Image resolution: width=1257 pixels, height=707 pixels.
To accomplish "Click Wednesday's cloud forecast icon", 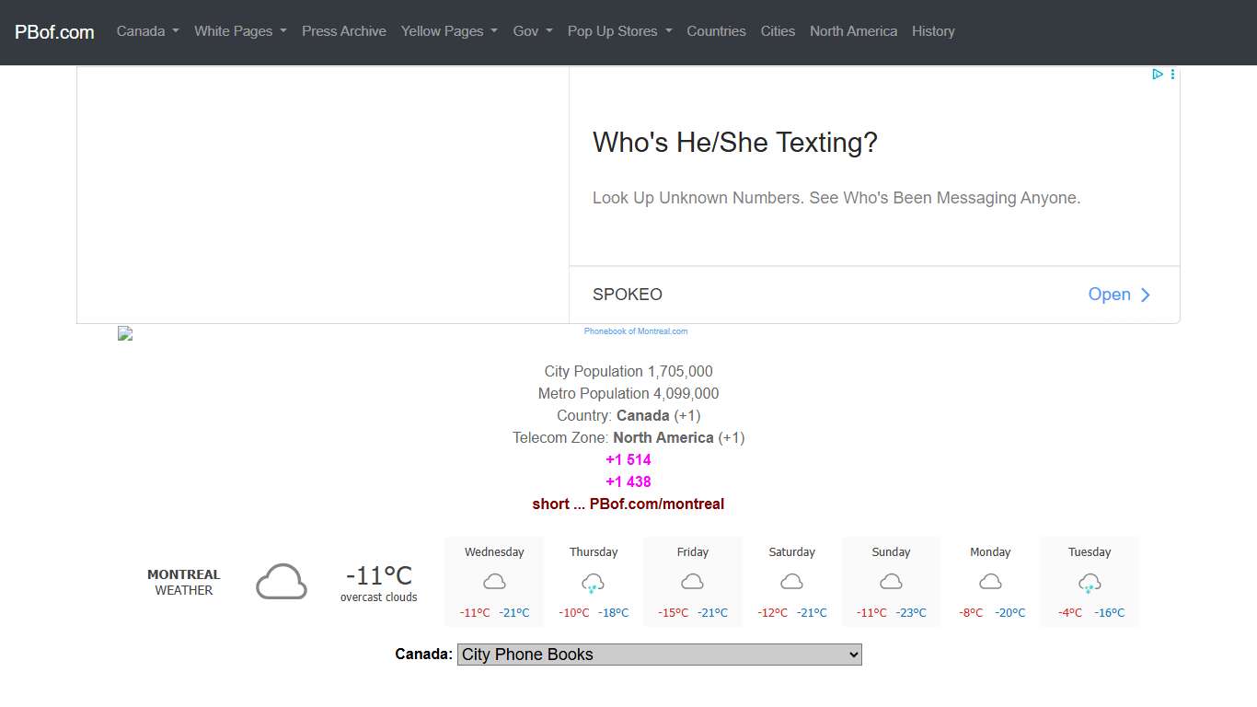I will 494,582.
